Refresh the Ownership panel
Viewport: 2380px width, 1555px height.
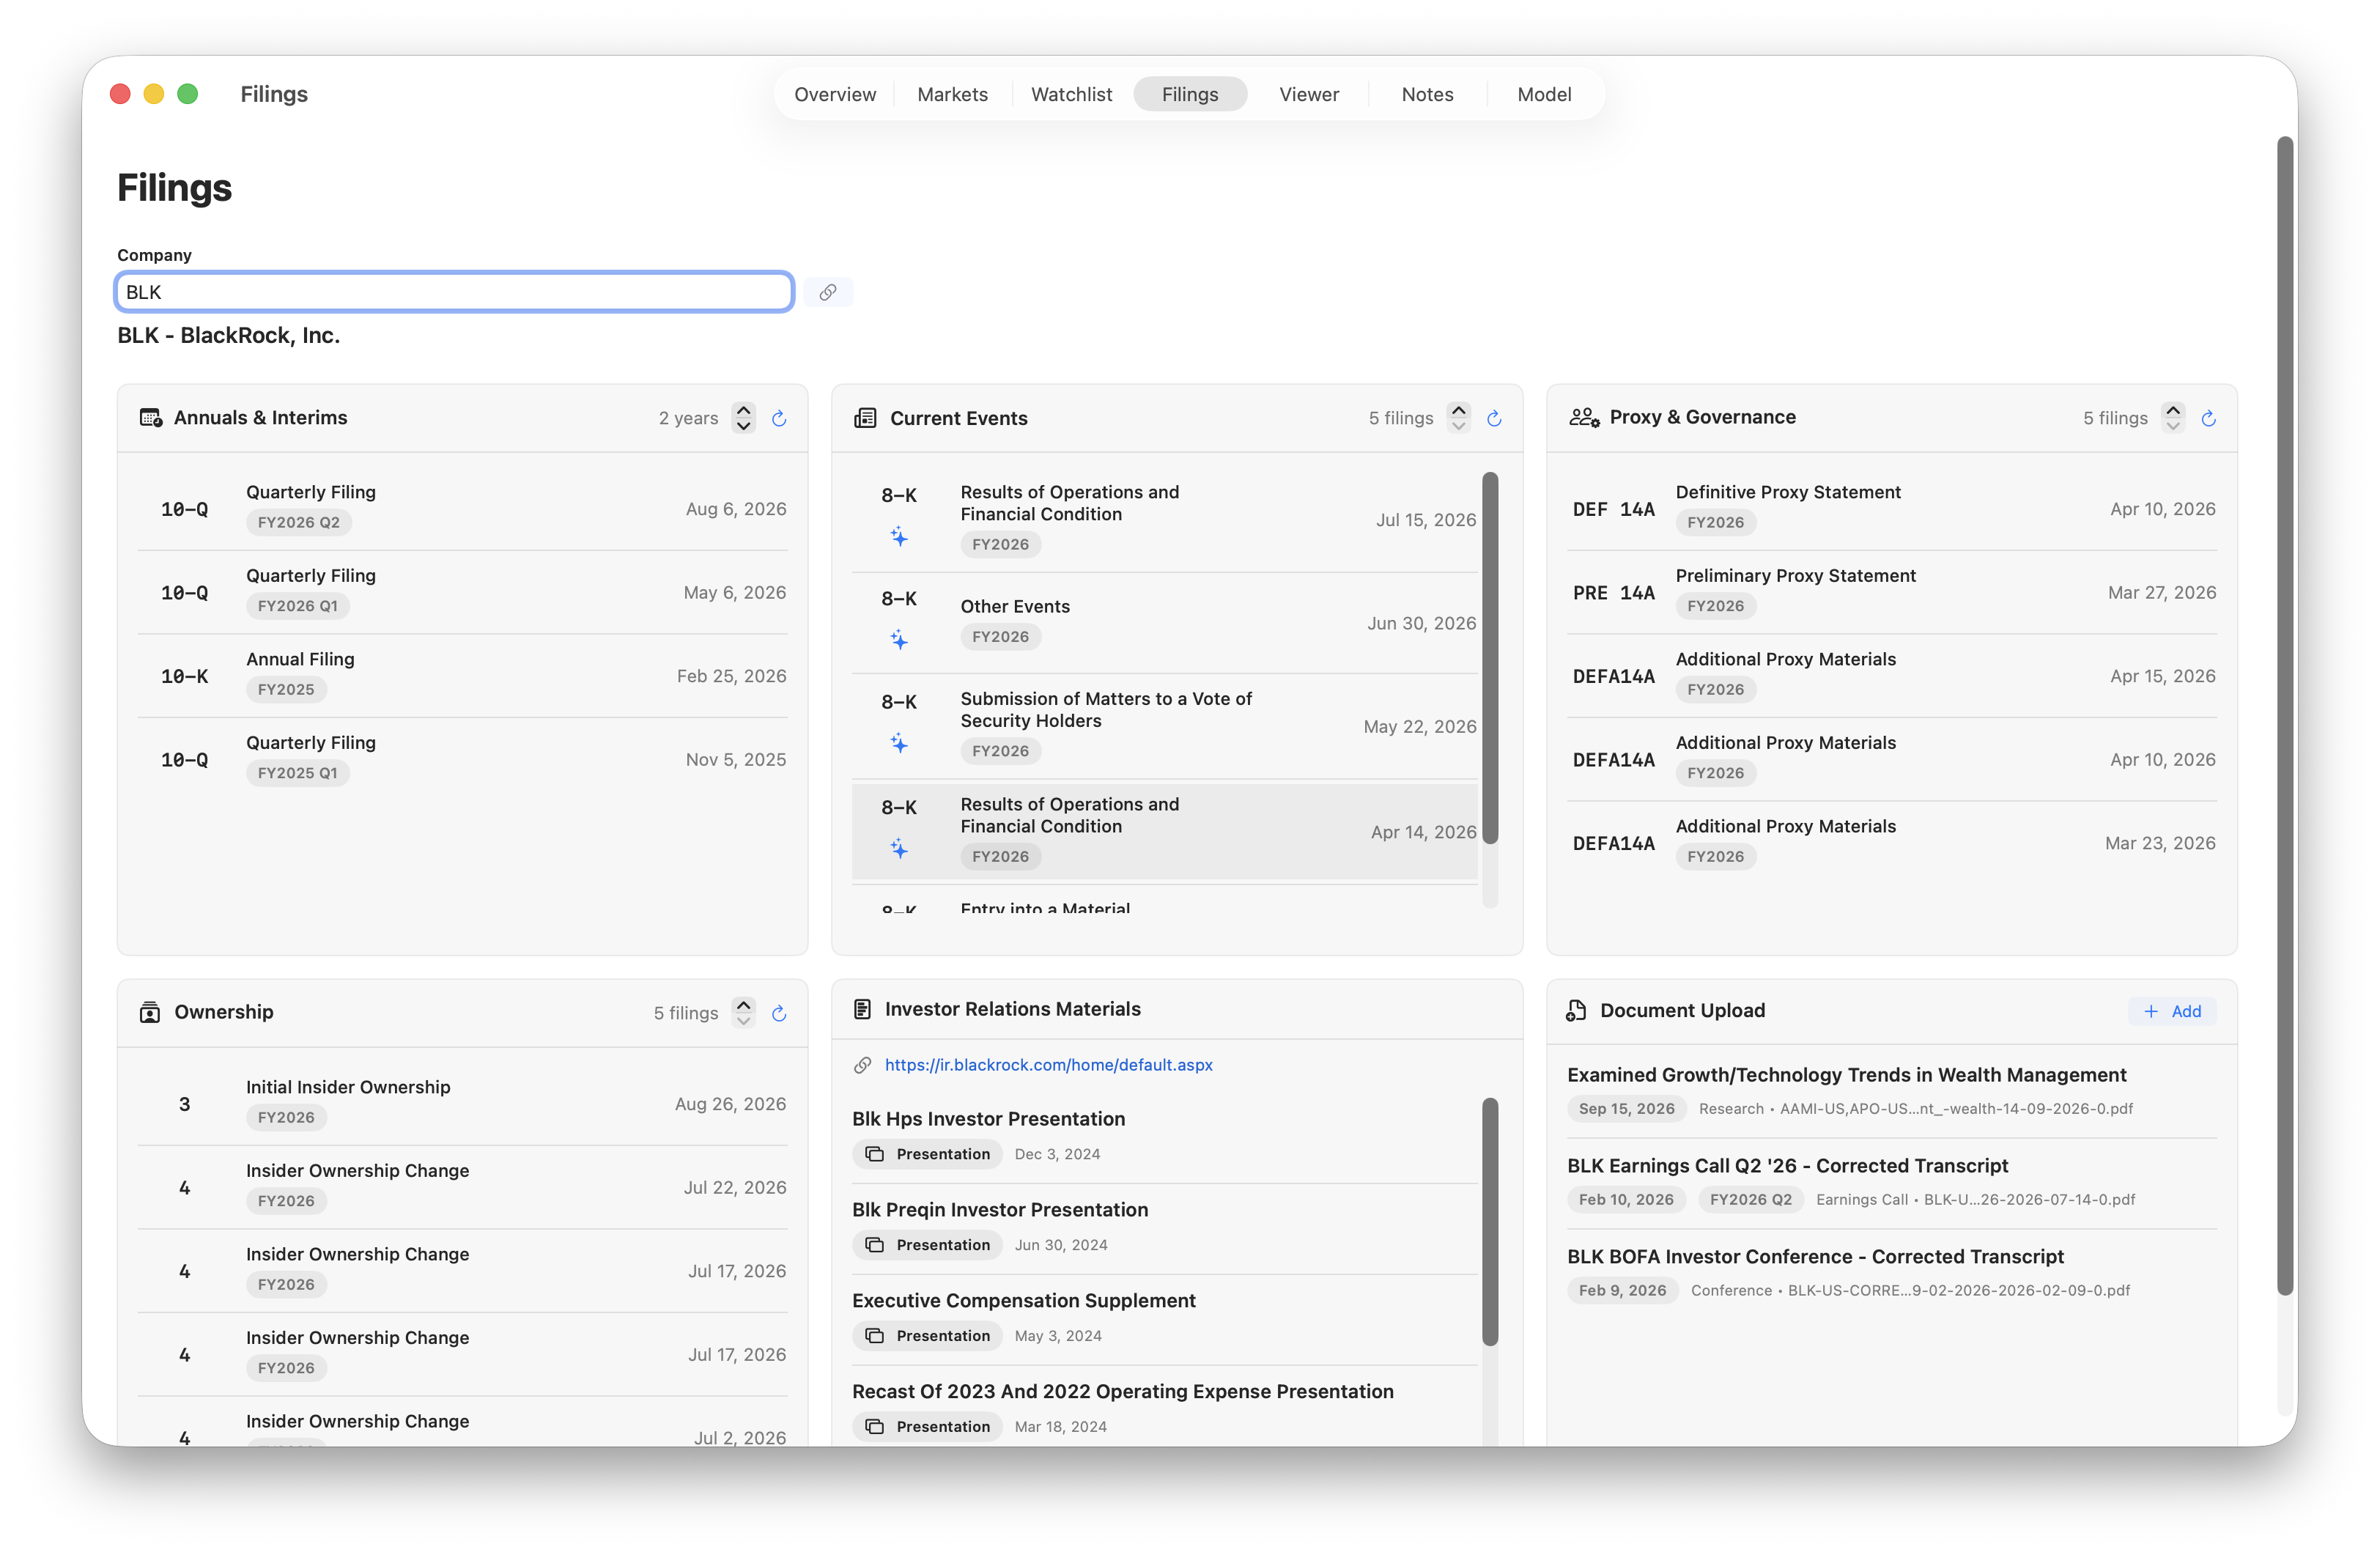click(779, 1013)
